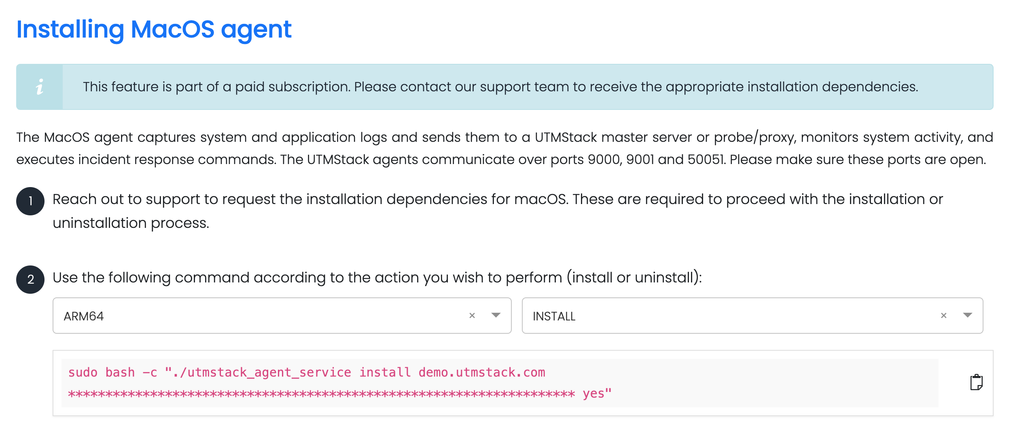Click the step 1 support request instructions

pos(498,211)
